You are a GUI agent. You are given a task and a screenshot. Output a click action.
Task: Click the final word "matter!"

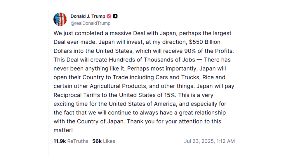63,130
